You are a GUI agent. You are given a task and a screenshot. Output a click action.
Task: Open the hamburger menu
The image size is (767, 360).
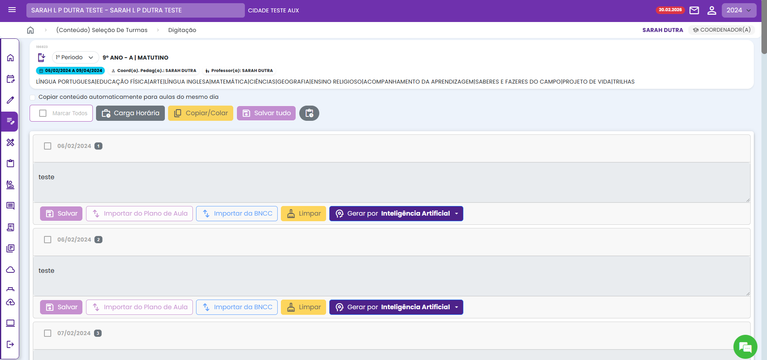[12, 10]
